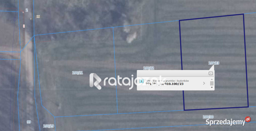This screenshot has height=131, width=256.
Task: Click the popup scrollbar up arrow
Action: [x=212, y=79]
